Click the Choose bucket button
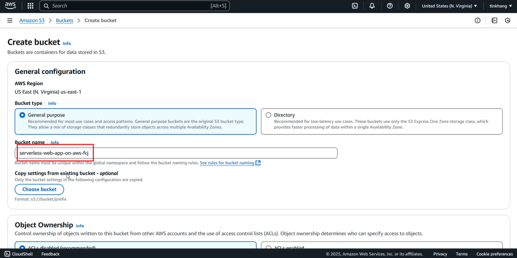 coord(39,189)
